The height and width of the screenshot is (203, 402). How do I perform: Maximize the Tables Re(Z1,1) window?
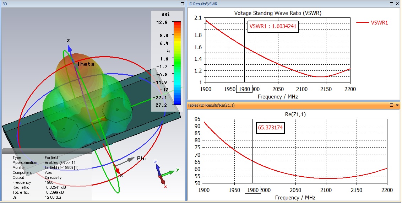click(x=391, y=105)
